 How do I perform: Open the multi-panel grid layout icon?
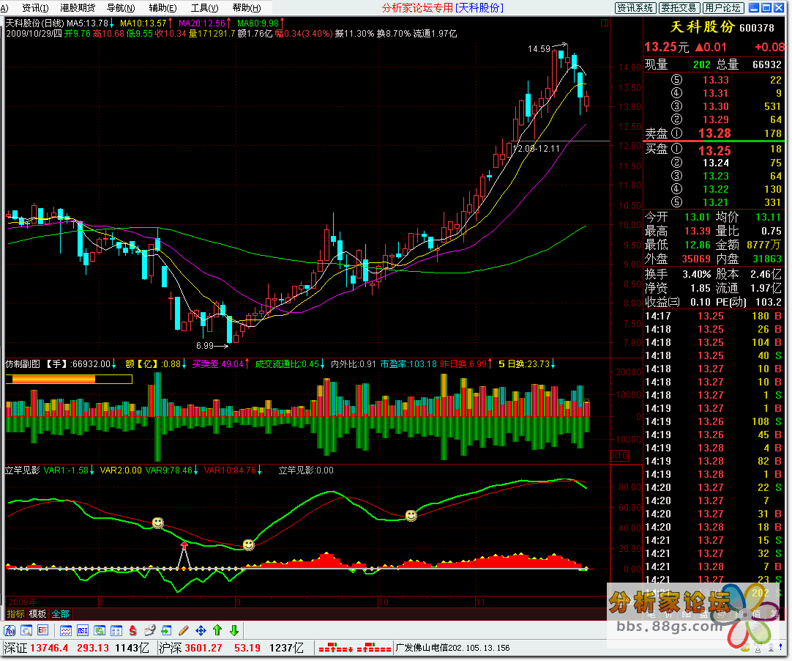pos(116,631)
